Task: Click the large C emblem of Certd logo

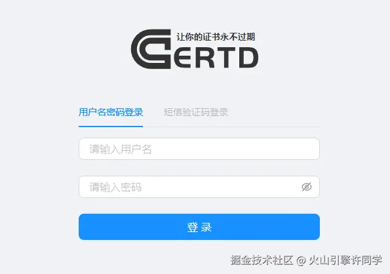Action: pyautogui.click(x=151, y=49)
